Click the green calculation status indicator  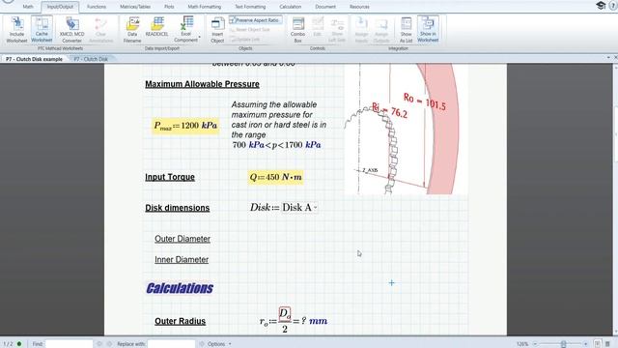click(19, 344)
